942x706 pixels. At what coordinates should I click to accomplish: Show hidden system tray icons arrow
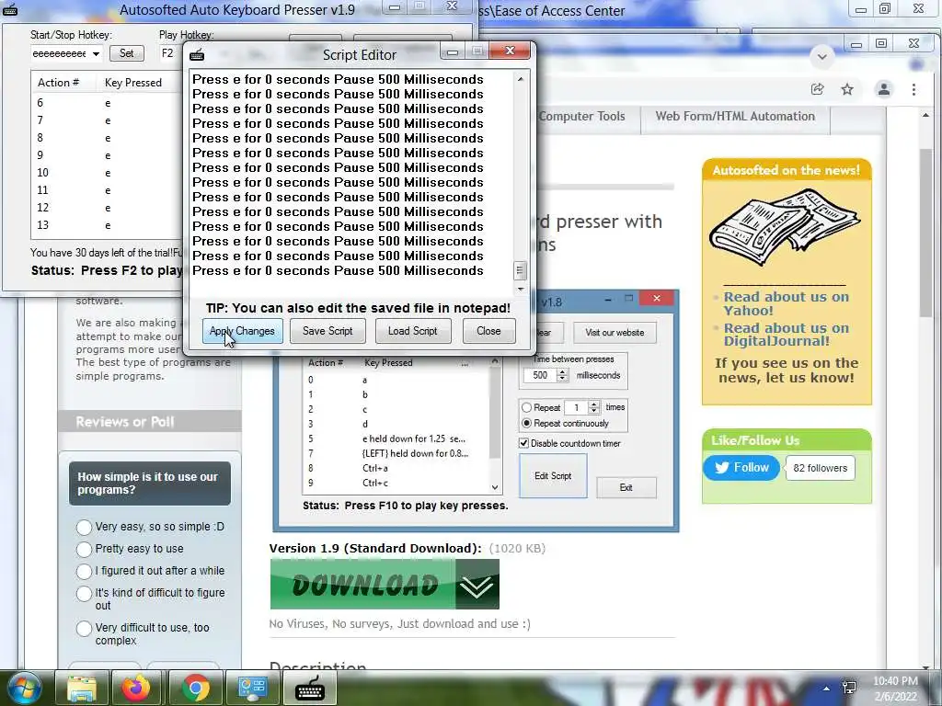tap(827, 689)
